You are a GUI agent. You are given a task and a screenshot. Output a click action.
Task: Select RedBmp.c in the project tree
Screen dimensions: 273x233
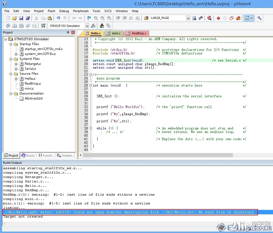(x=33, y=84)
